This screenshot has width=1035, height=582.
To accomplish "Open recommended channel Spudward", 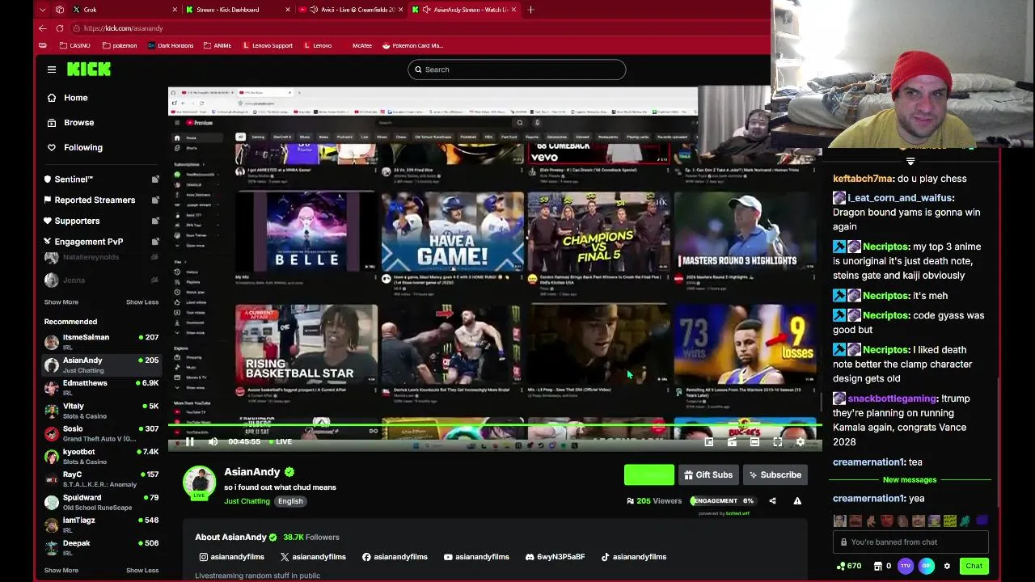I will [101, 502].
